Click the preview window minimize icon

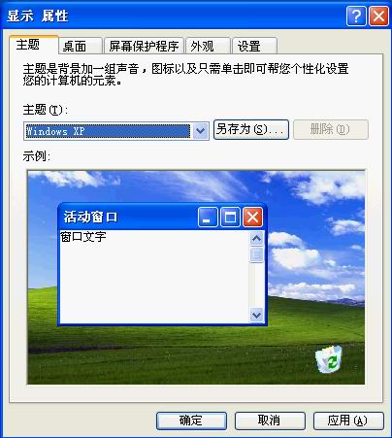(208, 217)
